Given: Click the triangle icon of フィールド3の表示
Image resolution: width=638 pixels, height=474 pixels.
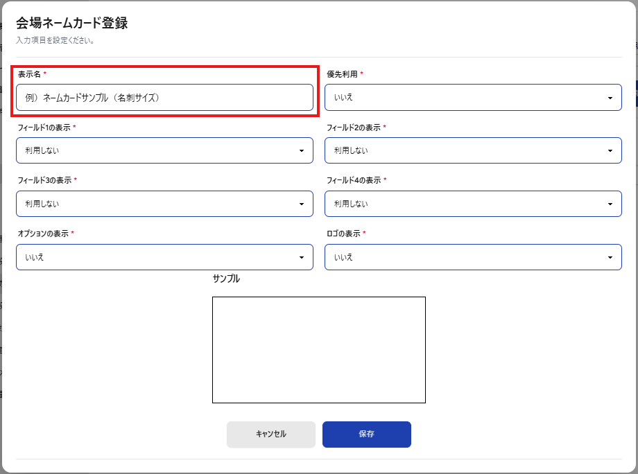Looking at the screenshot, I should 301,204.
